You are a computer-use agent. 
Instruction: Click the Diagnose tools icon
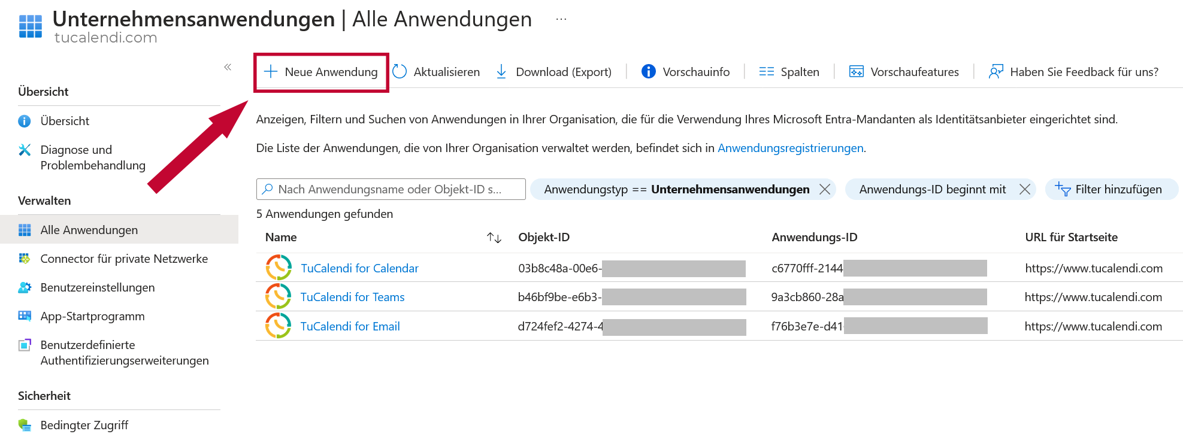25,150
